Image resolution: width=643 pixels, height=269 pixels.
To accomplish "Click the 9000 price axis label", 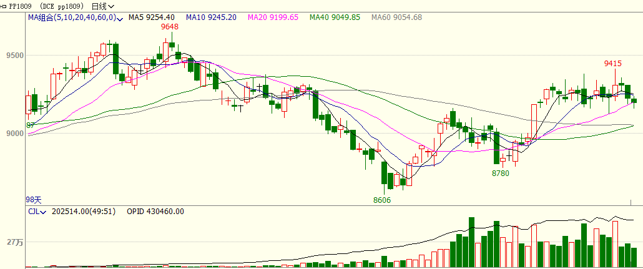I will (15, 134).
